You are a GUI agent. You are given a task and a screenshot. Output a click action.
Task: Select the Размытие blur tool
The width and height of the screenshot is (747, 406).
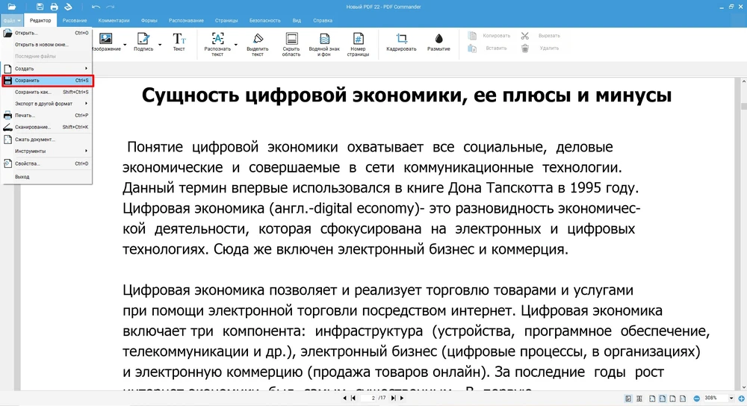click(x=438, y=40)
